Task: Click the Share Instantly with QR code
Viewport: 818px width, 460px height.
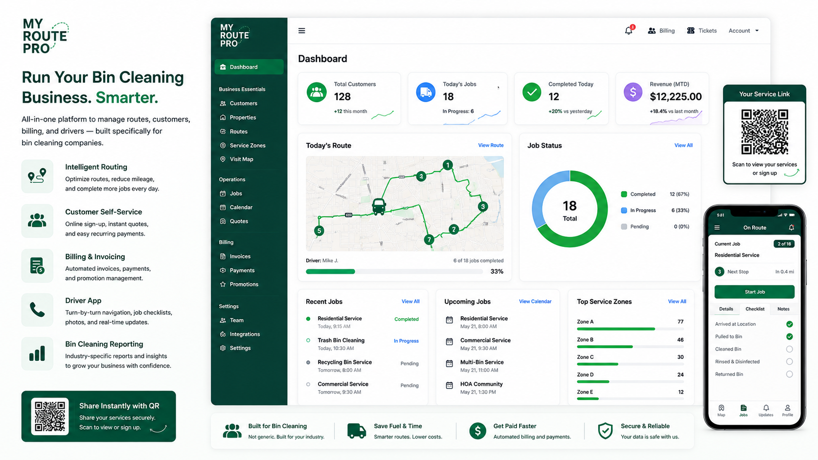Action: pos(50,417)
